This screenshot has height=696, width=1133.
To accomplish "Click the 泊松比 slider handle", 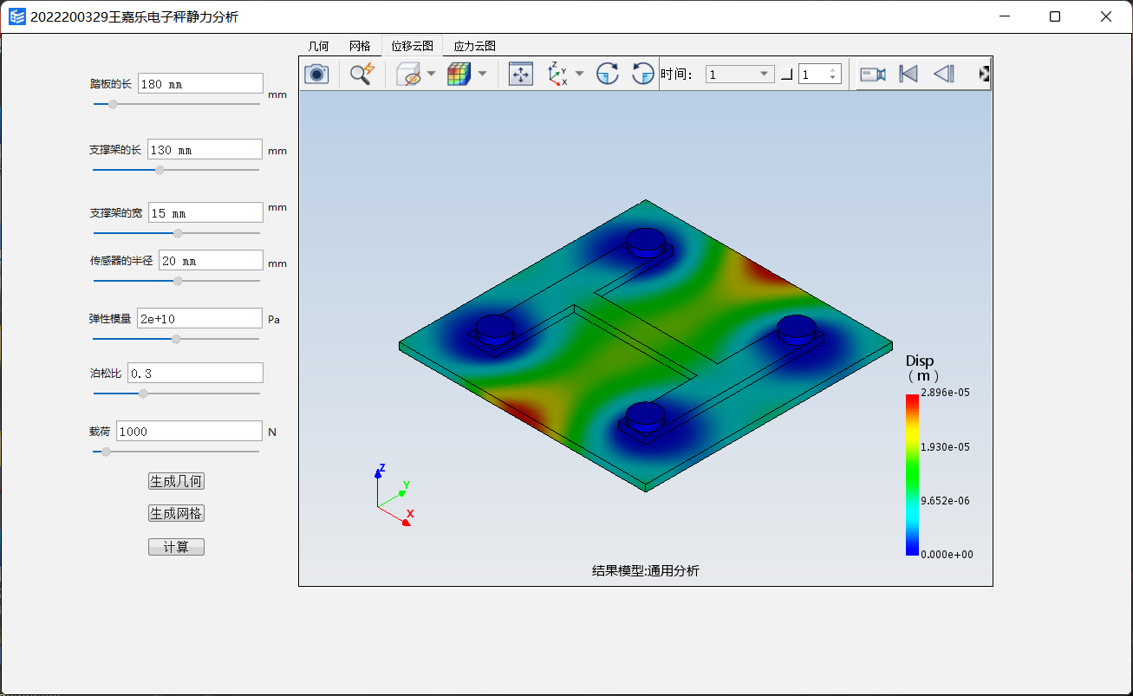I will click(143, 394).
